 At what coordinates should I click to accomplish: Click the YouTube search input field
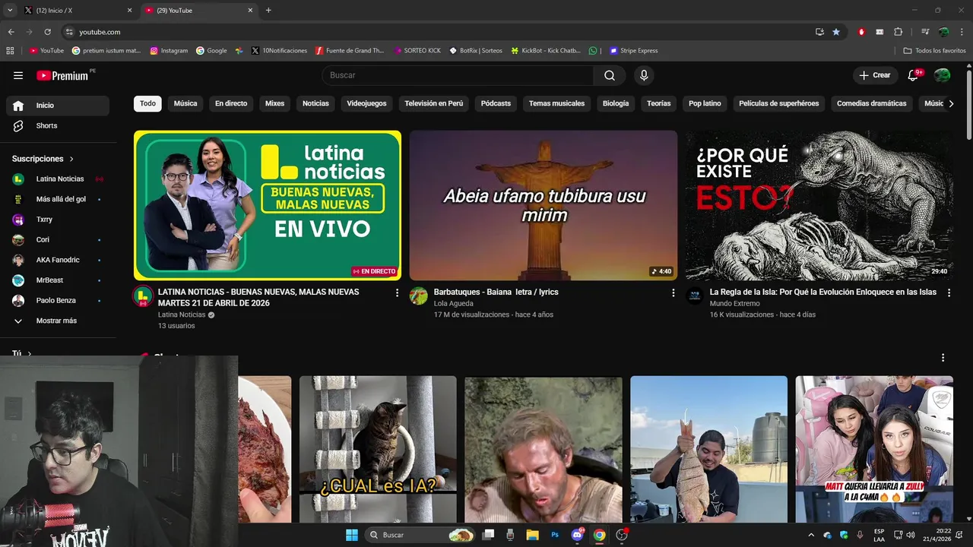click(458, 75)
